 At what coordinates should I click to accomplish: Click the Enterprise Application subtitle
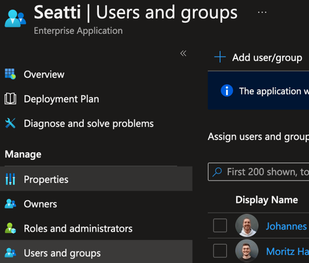(78, 31)
